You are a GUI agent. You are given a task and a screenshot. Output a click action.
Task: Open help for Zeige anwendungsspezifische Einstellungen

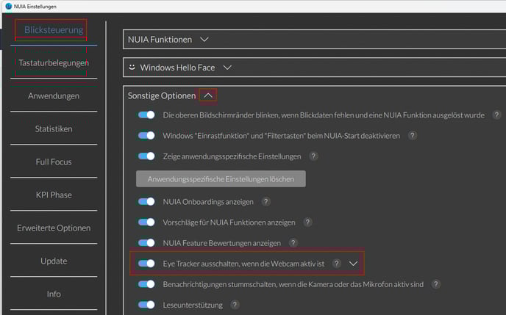click(x=313, y=156)
